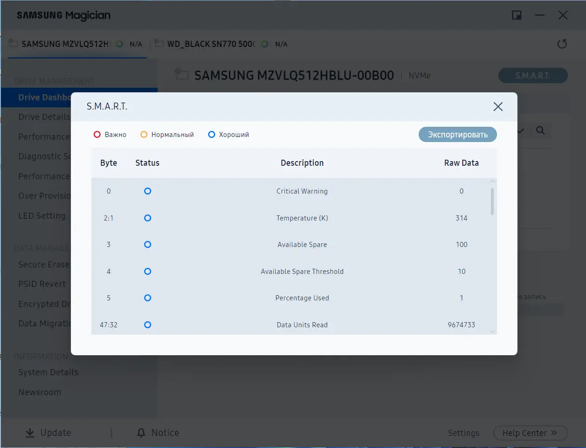This screenshot has width=586, height=448.
Task: Open Newsroom in sidebar
Action: pyautogui.click(x=40, y=392)
